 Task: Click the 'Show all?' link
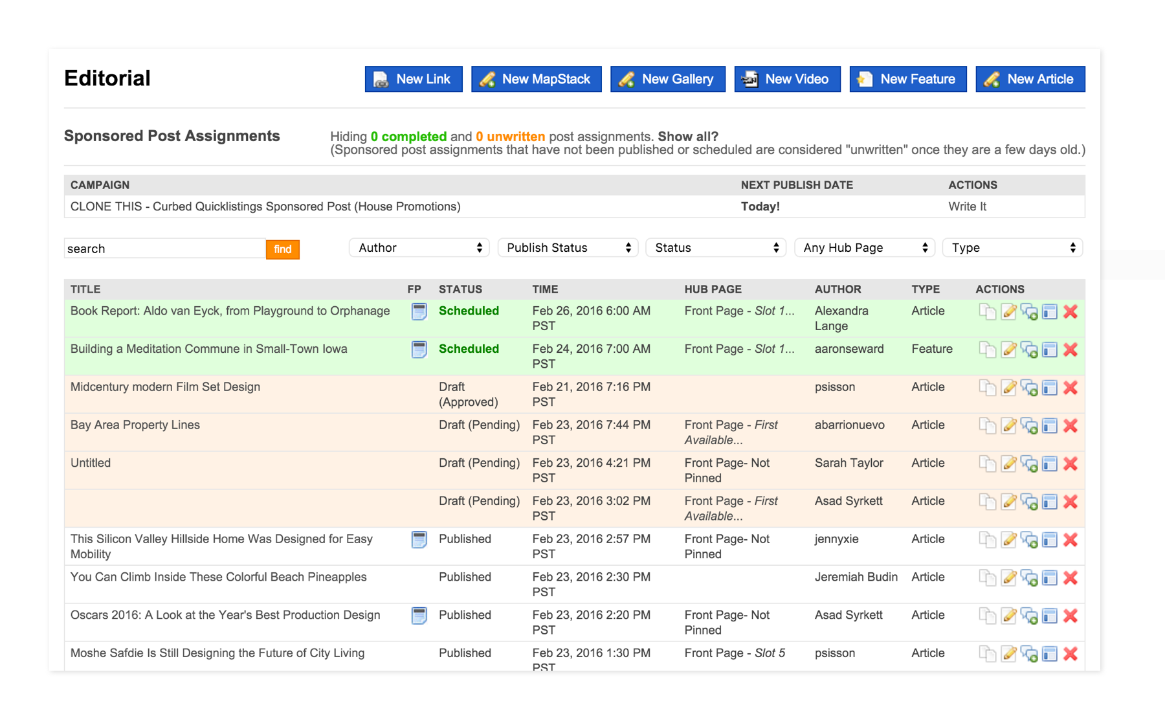(x=688, y=137)
